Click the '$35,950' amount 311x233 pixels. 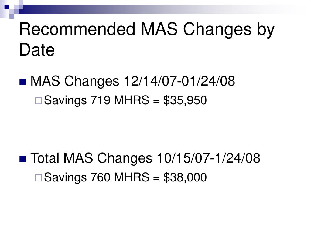[185, 100]
